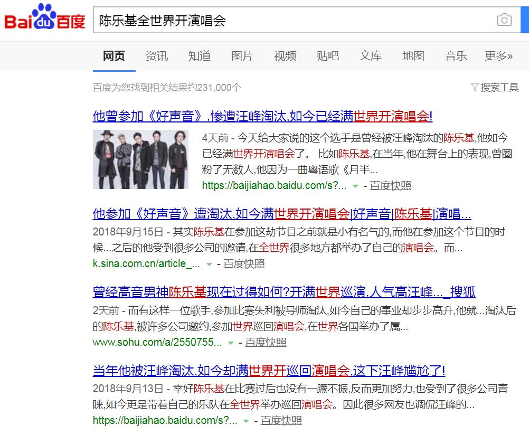Image resolution: width=529 pixels, height=435 pixels.
Task: Select the 贴吧 tab
Action: tap(327, 55)
